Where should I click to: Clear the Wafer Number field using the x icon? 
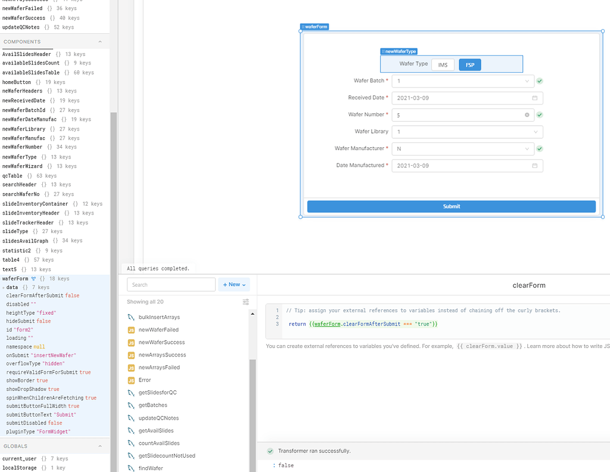pyautogui.click(x=526, y=114)
